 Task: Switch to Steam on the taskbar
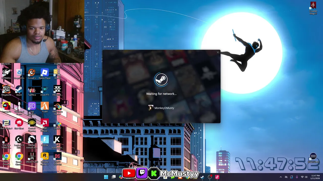pos(202,177)
